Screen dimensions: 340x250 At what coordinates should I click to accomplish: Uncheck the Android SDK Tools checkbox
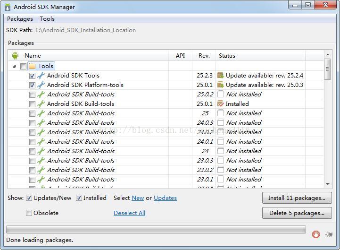coord(32,76)
